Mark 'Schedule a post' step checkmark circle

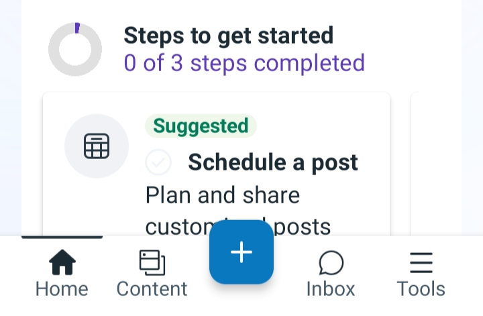click(158, 162)
